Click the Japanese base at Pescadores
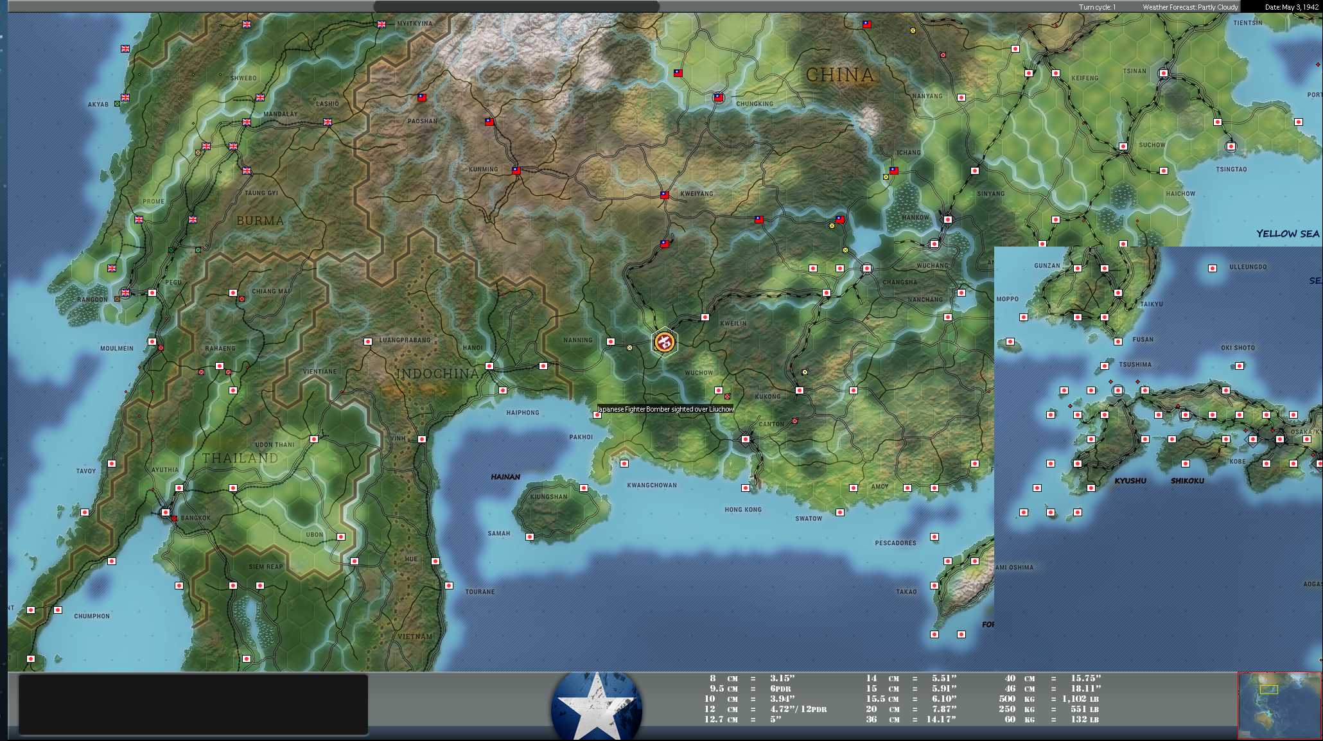The width and height of the screenshot is (1323, 741). tap(934, 537)
